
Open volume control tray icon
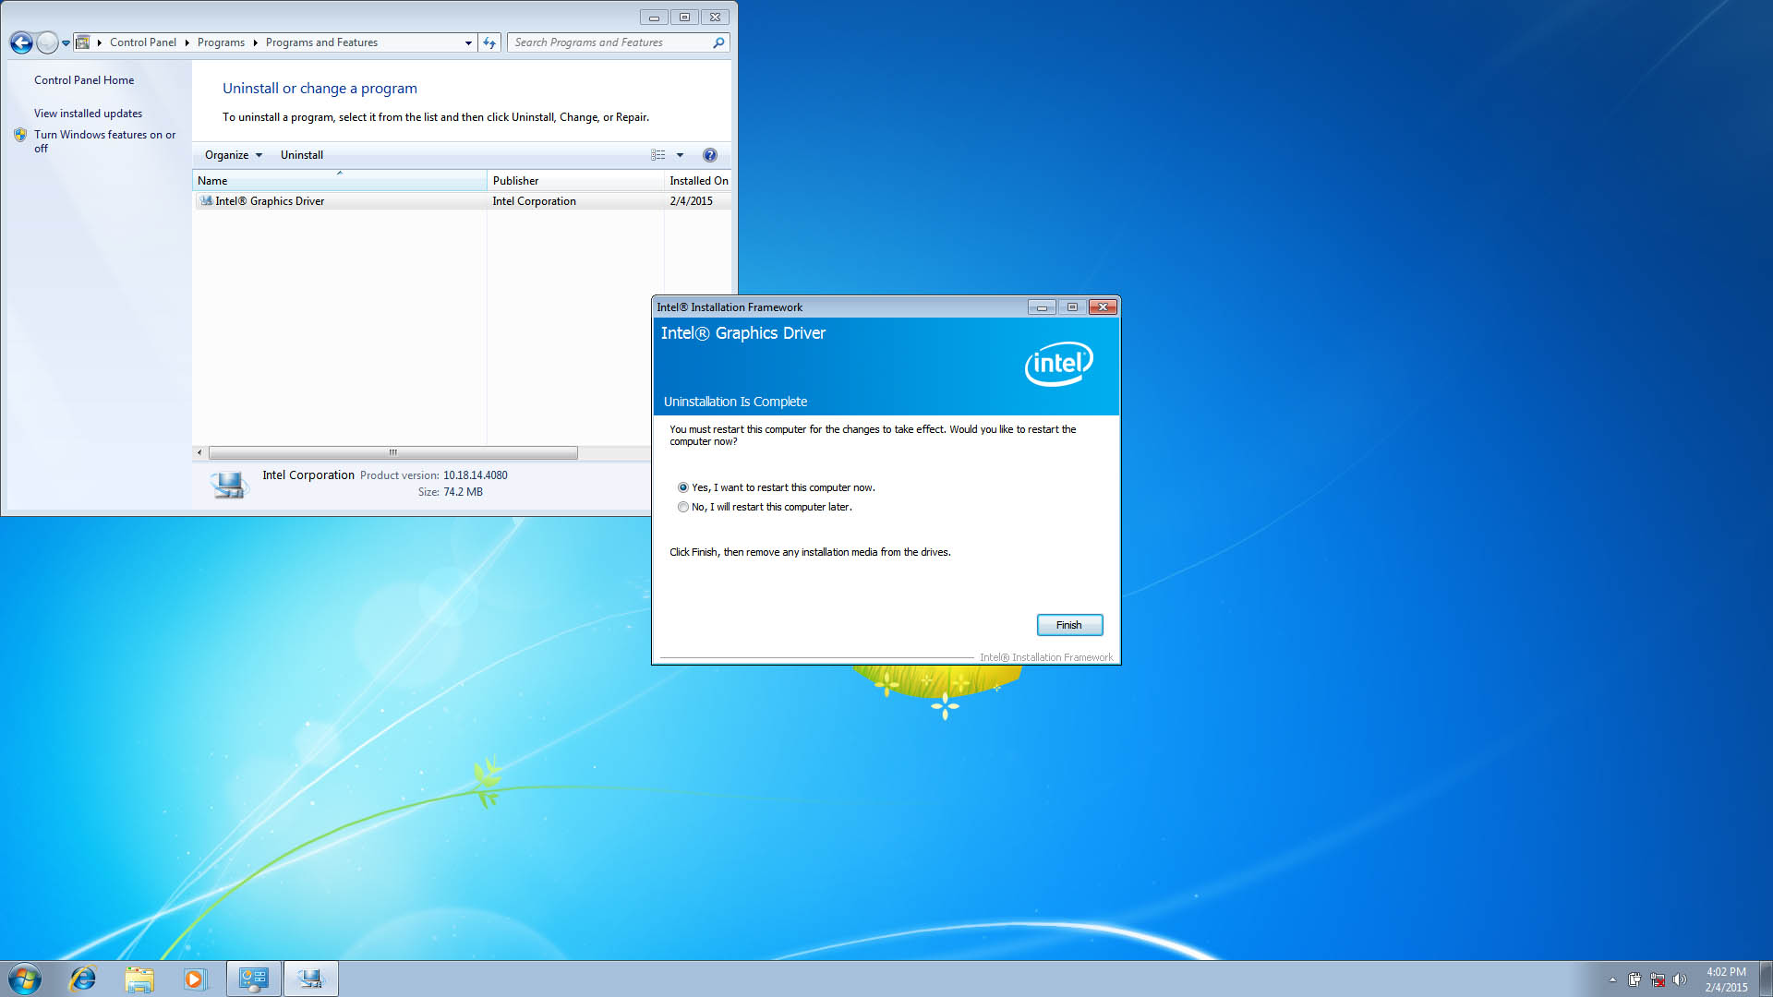[x=1680, y=979]
